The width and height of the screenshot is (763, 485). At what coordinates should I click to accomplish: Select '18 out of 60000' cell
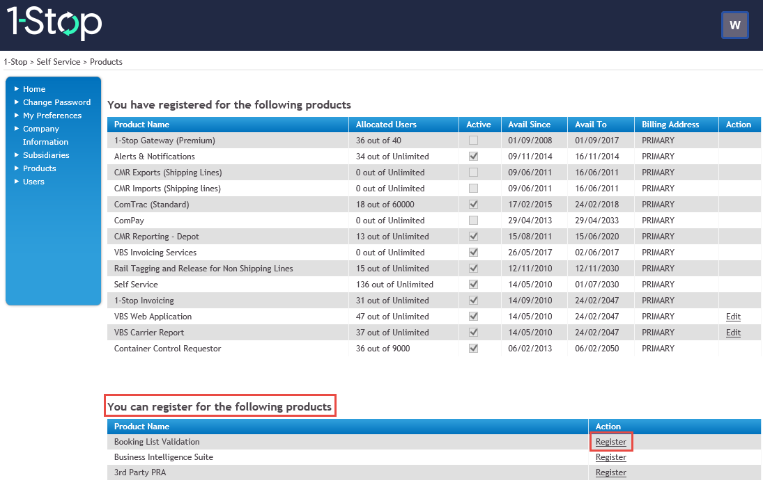click(385, 205)
